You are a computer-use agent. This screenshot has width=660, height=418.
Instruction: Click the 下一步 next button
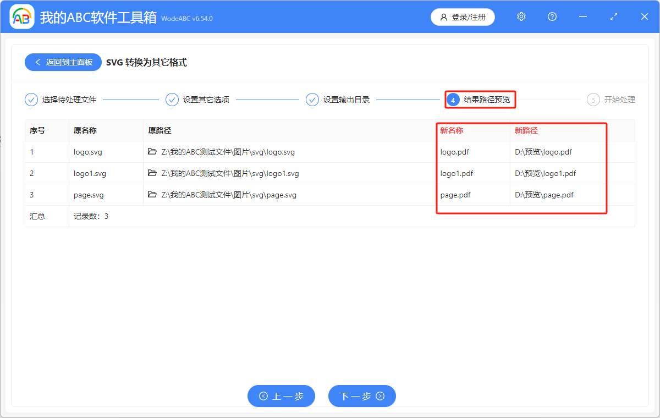click(362, 396)
